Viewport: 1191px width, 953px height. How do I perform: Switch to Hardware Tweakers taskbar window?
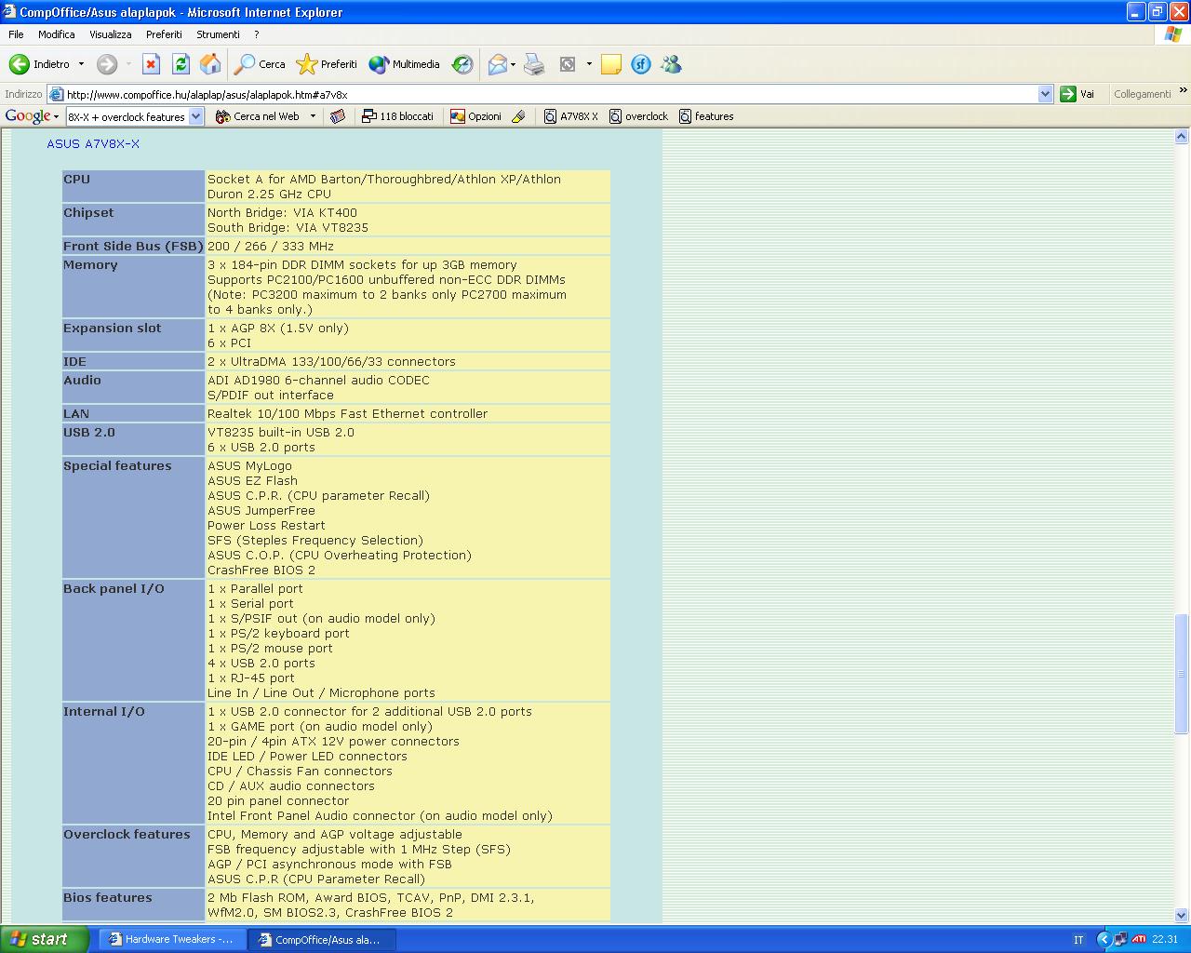(x=173, y=940)
